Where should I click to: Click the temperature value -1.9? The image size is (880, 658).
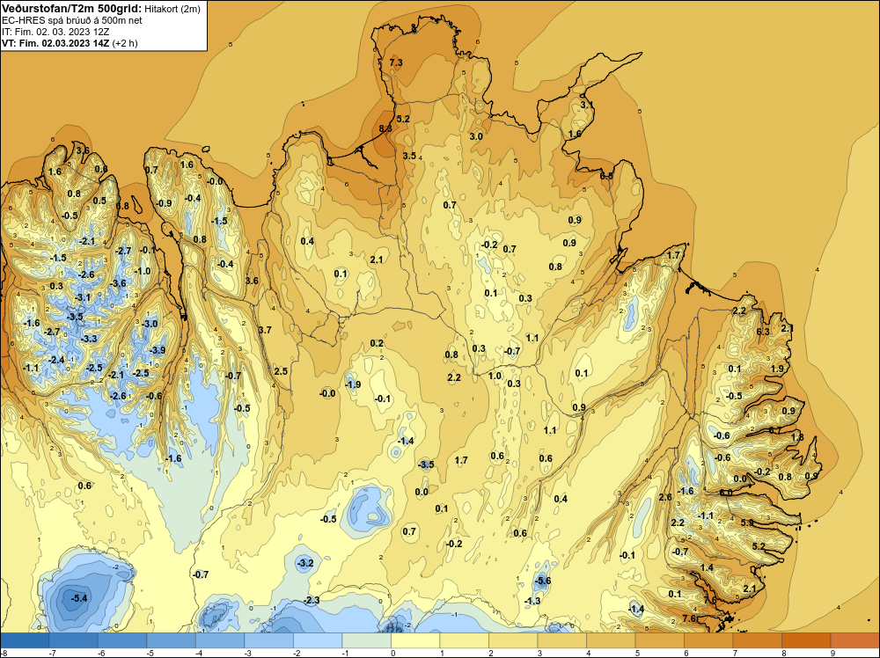tap(353, 384)
